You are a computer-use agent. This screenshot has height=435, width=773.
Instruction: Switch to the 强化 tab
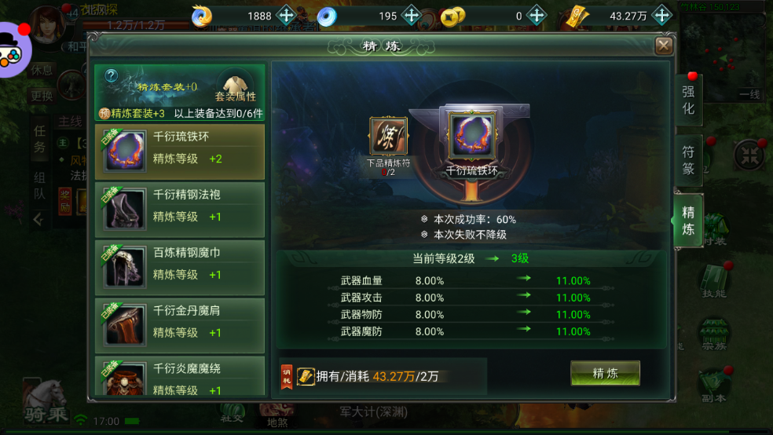tap(688, 100)
